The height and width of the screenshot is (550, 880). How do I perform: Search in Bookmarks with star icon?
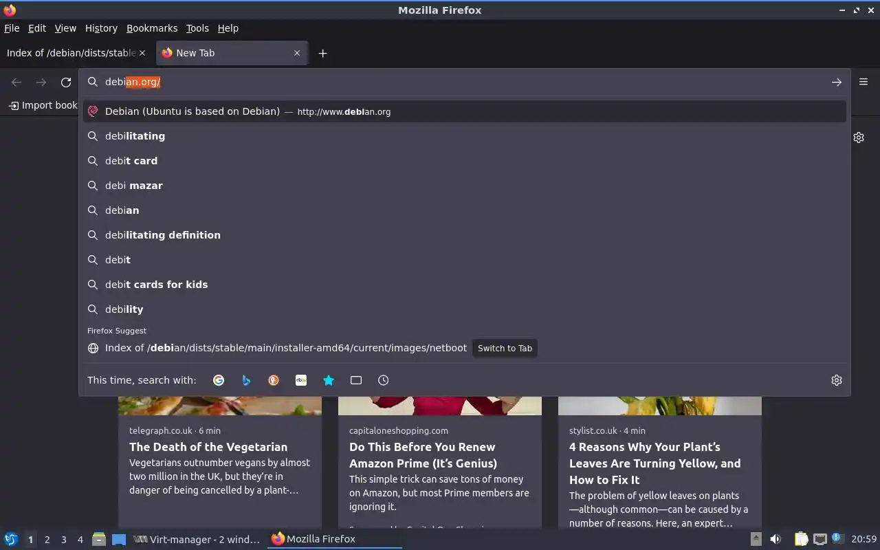[x=329, y=380]
